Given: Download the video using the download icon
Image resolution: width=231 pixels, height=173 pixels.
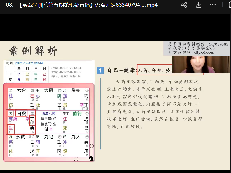Looking at the screenshot, I should point(198,5).
